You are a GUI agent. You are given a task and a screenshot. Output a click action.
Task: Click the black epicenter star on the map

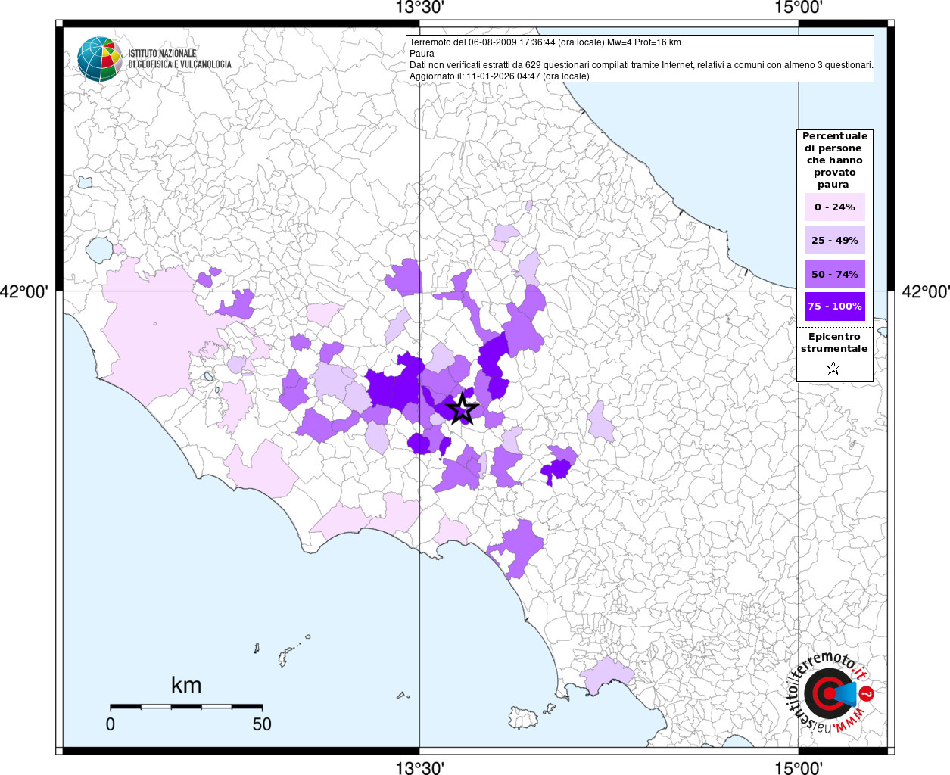tap(463, 409)
